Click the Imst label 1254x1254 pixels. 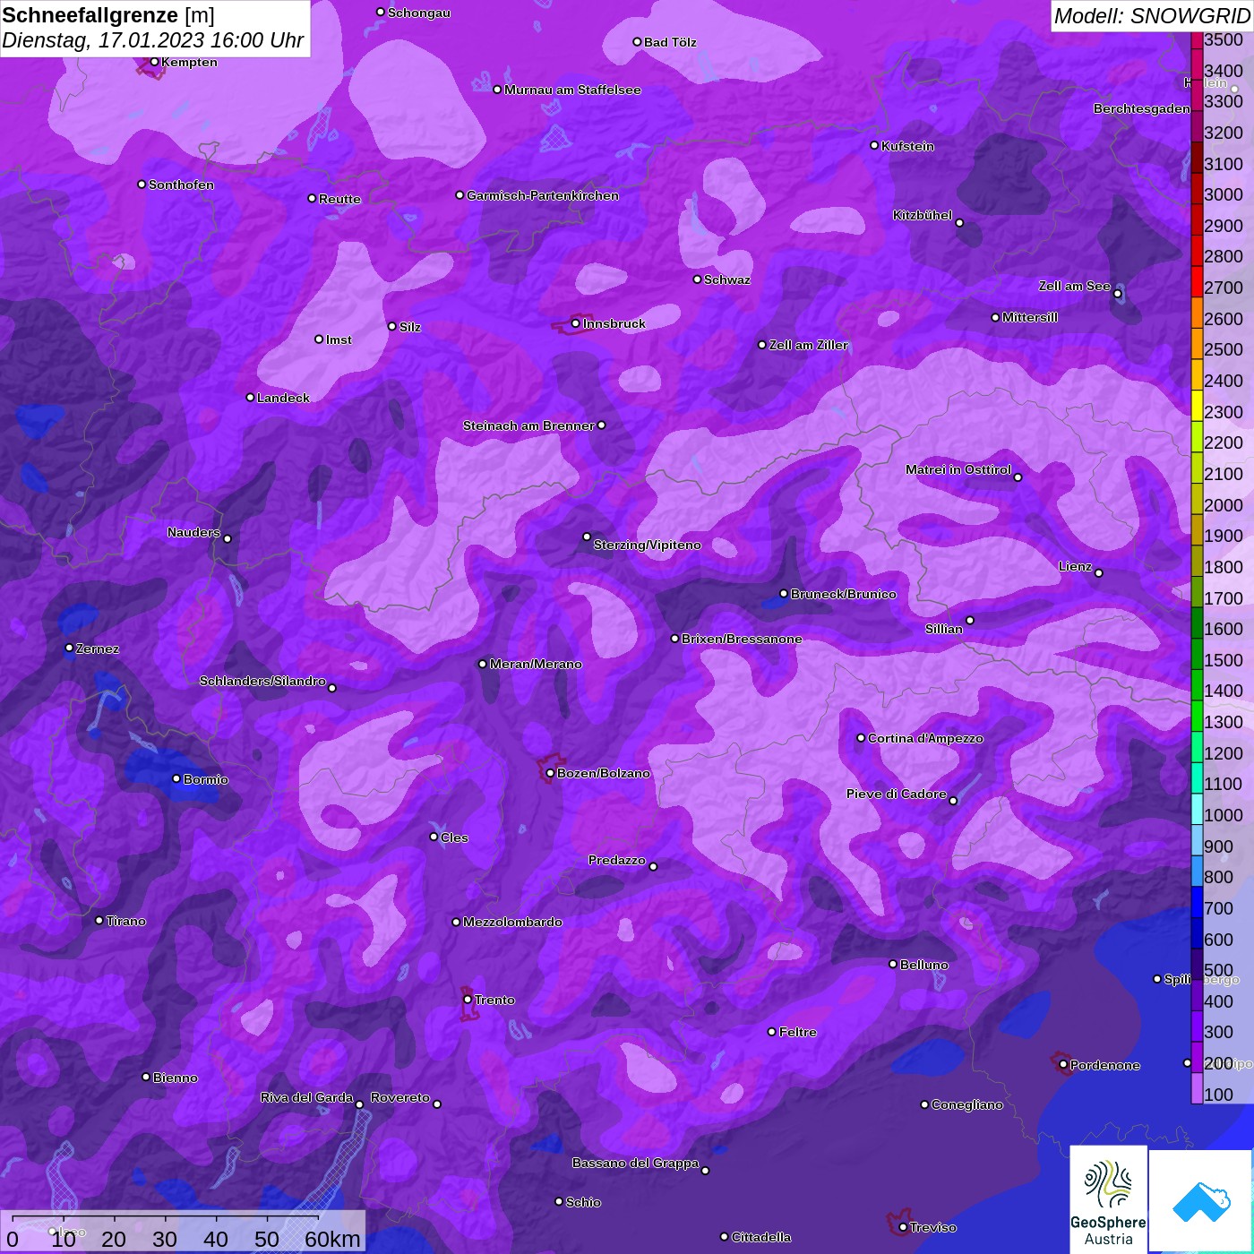[x=339, y=339]
